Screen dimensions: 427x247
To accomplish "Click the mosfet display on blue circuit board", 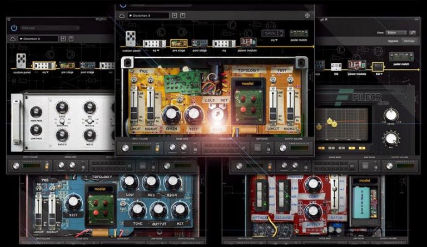I will (x=100, y=189).
